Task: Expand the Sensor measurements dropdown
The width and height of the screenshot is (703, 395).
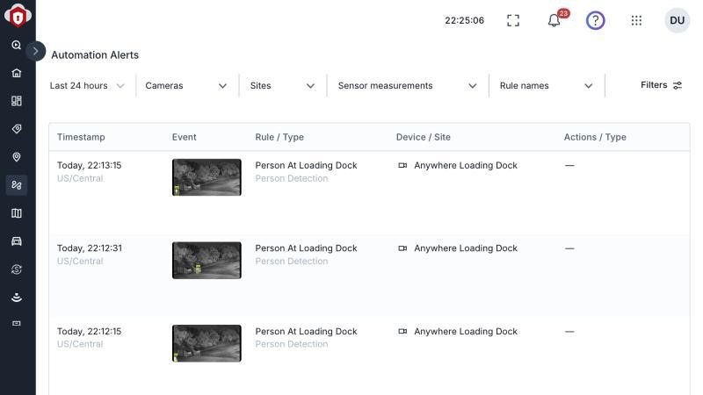Action: 407,85
